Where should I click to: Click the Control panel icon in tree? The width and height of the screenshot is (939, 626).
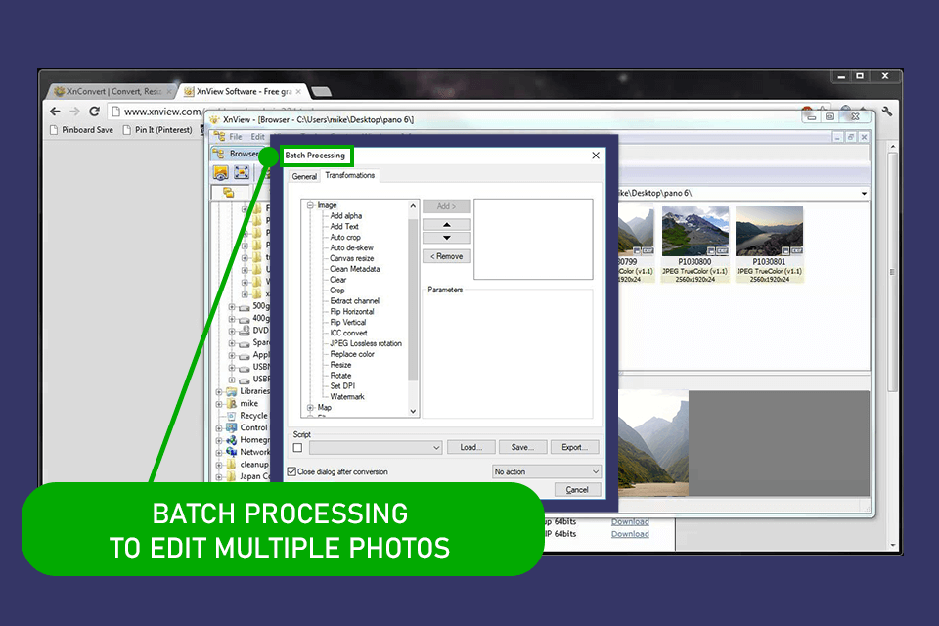231,427
